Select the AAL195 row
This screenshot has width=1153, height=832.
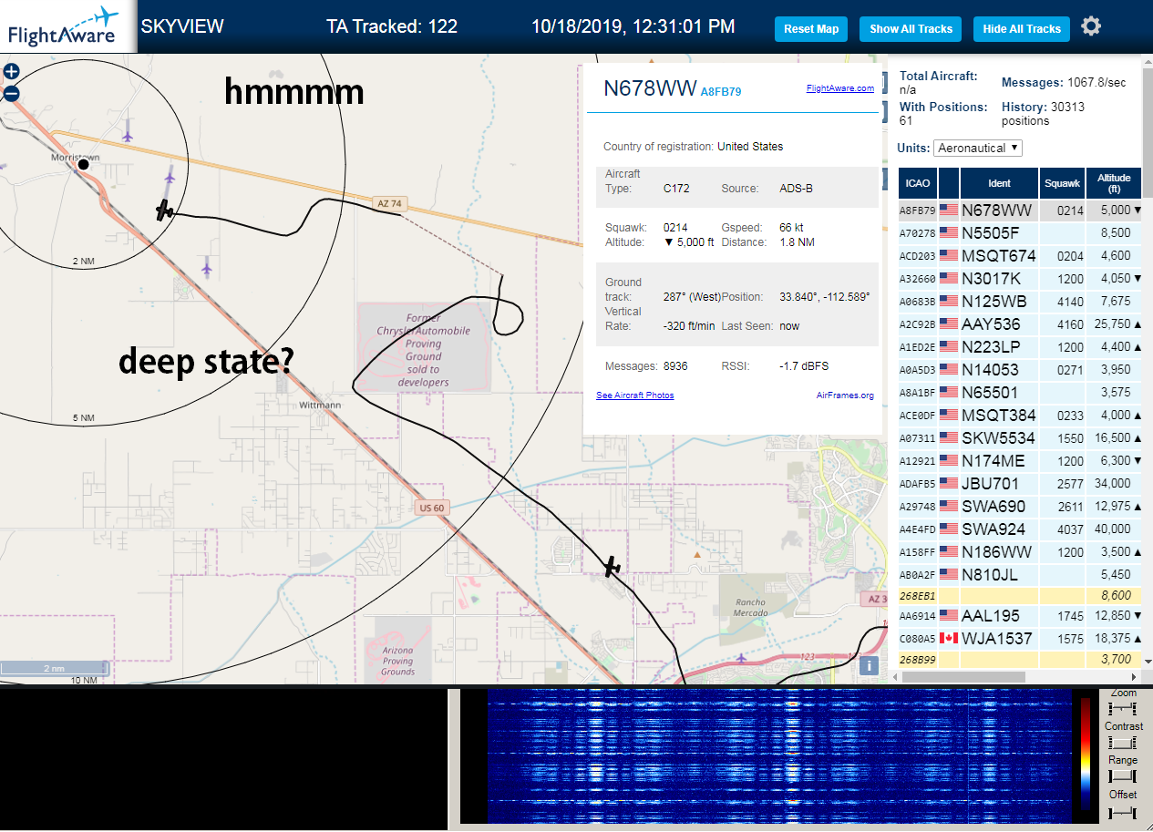pyautogui.click(x=1020, y=615)
